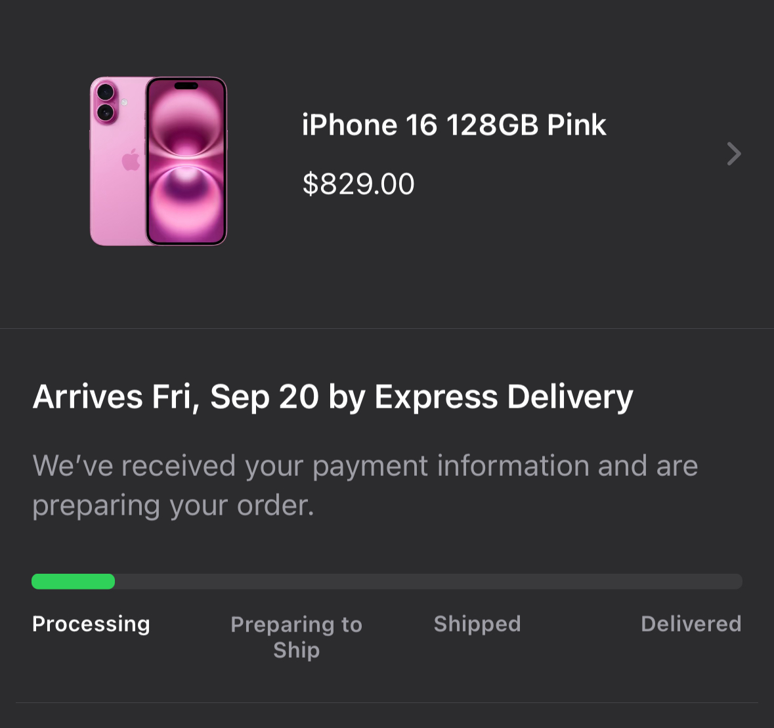774x728 pixels.
Task: Select the Shipped status step
Action: [x=477, y=624]
